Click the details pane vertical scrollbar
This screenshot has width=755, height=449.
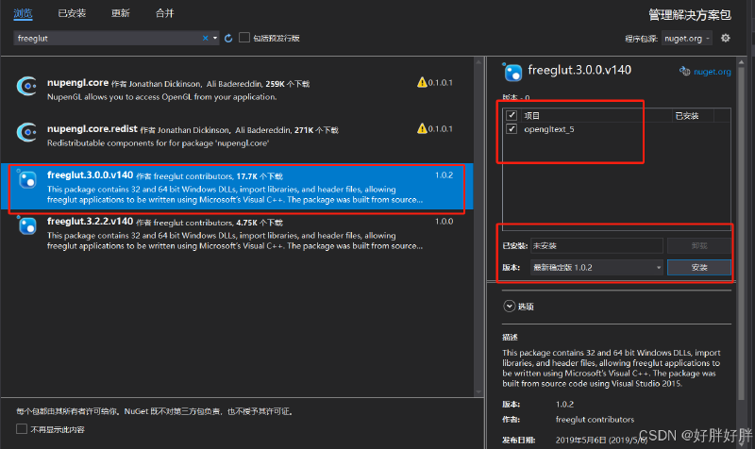pos(741,231)
